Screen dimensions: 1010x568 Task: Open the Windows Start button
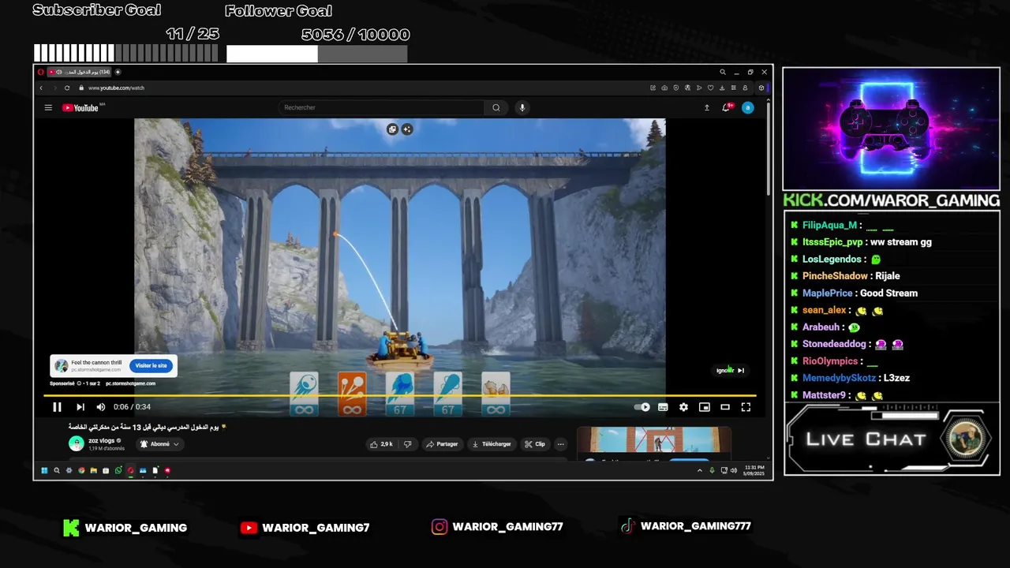(x=44, y=471)
